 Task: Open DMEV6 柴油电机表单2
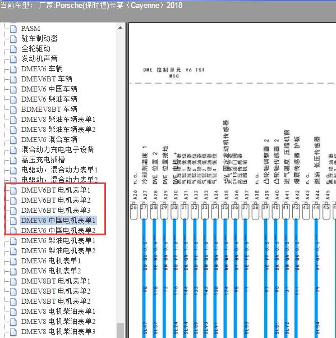point(58,251)
